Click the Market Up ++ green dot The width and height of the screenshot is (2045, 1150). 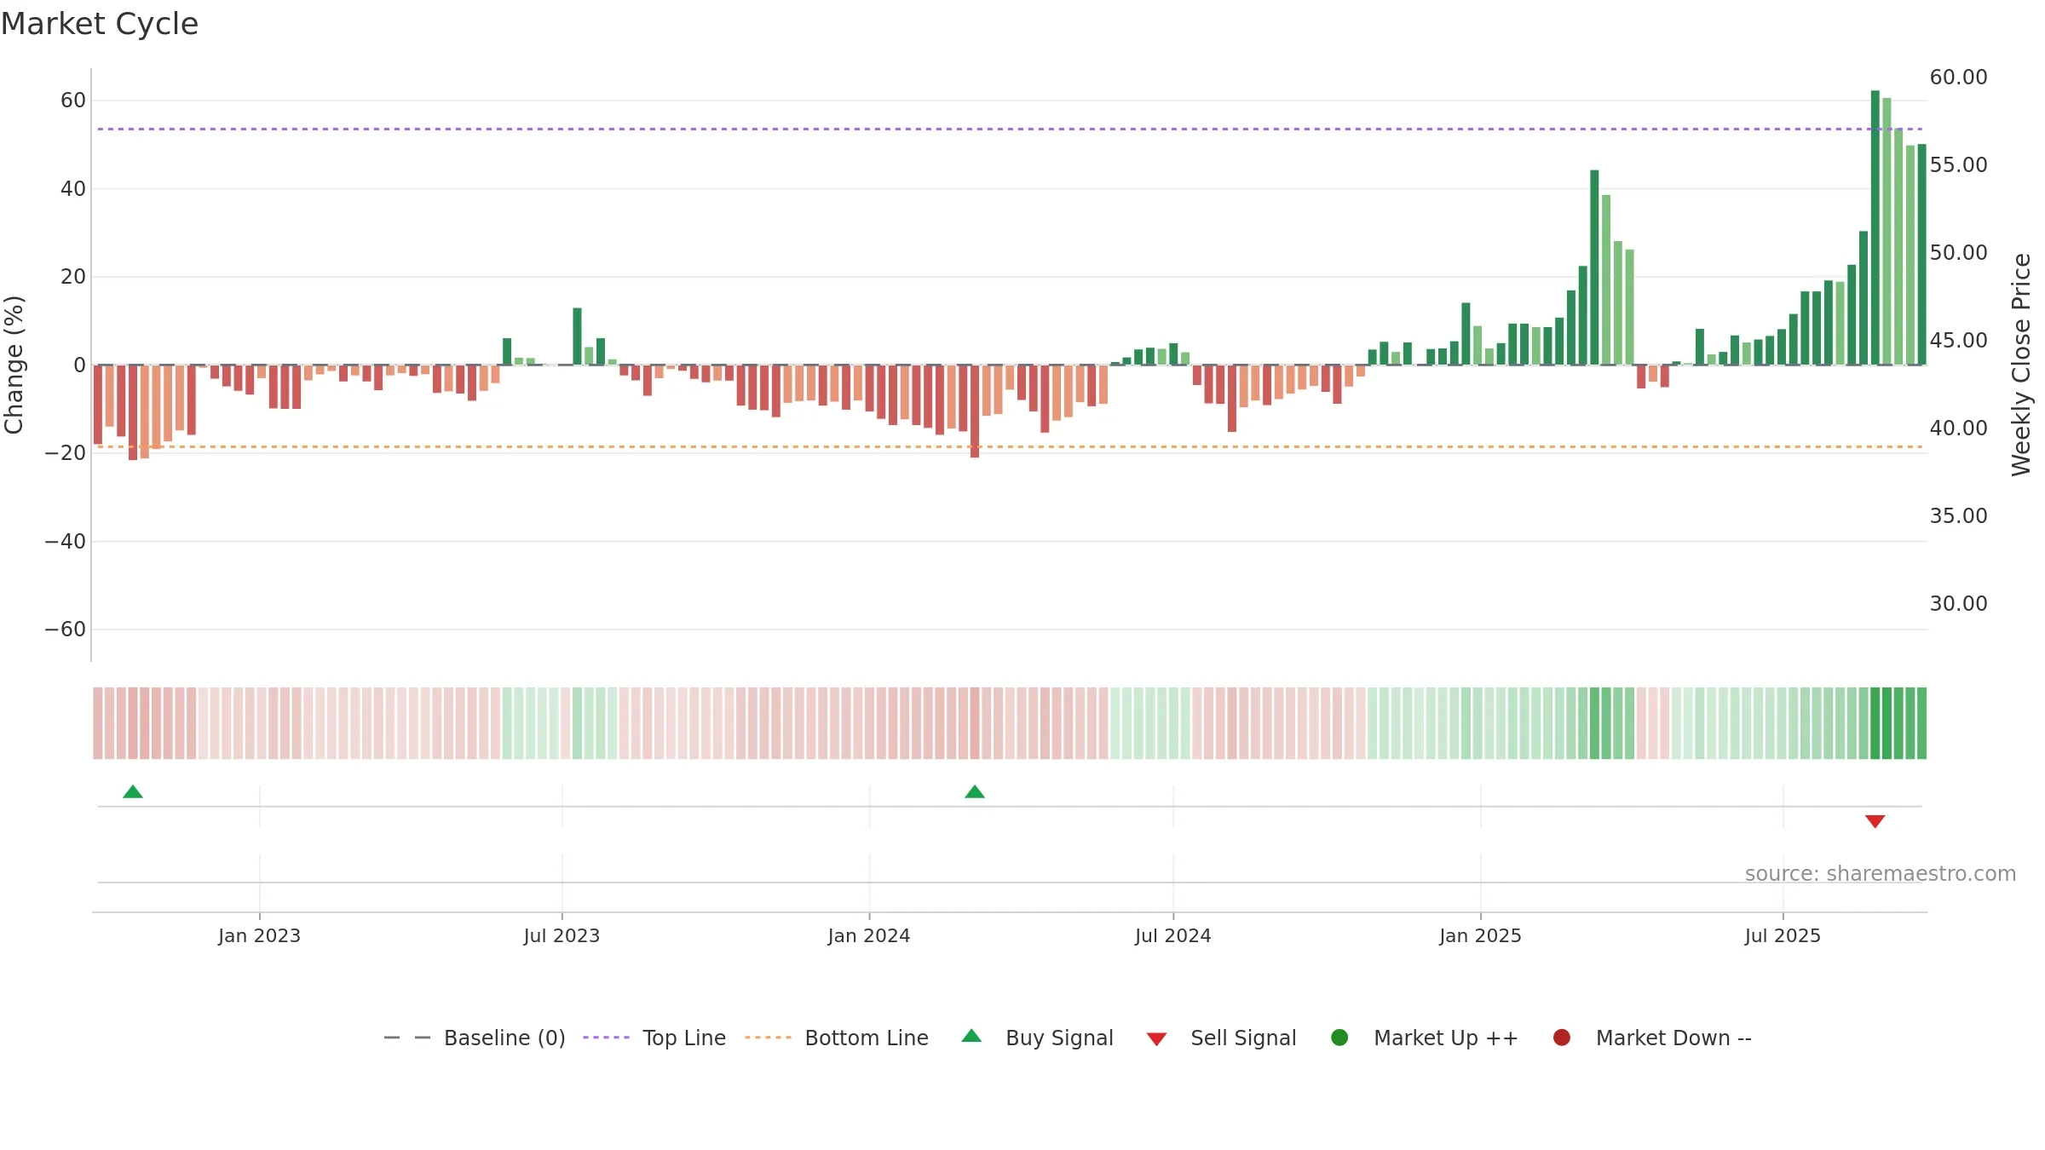[1339, 1038]
